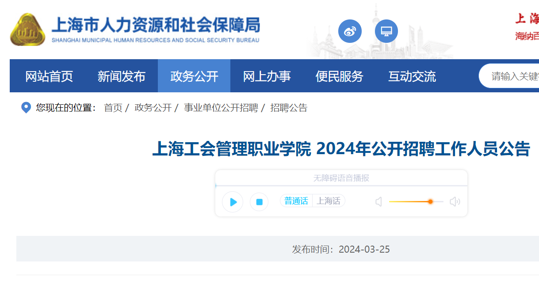
Task: Go to 首页 in breadcrumb
Action: tap(113, 108)
